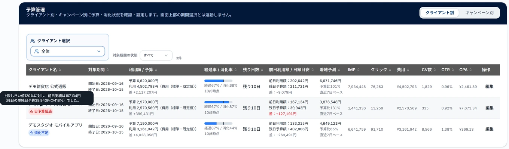Screen dimensions: 509x149
Task: Click warning triangle in 日予算超過 badge
Action: click(31, 111)
